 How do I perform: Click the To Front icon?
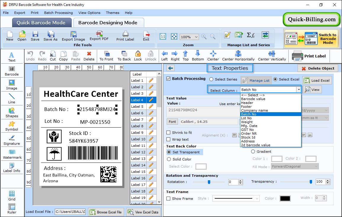point(106,56)
